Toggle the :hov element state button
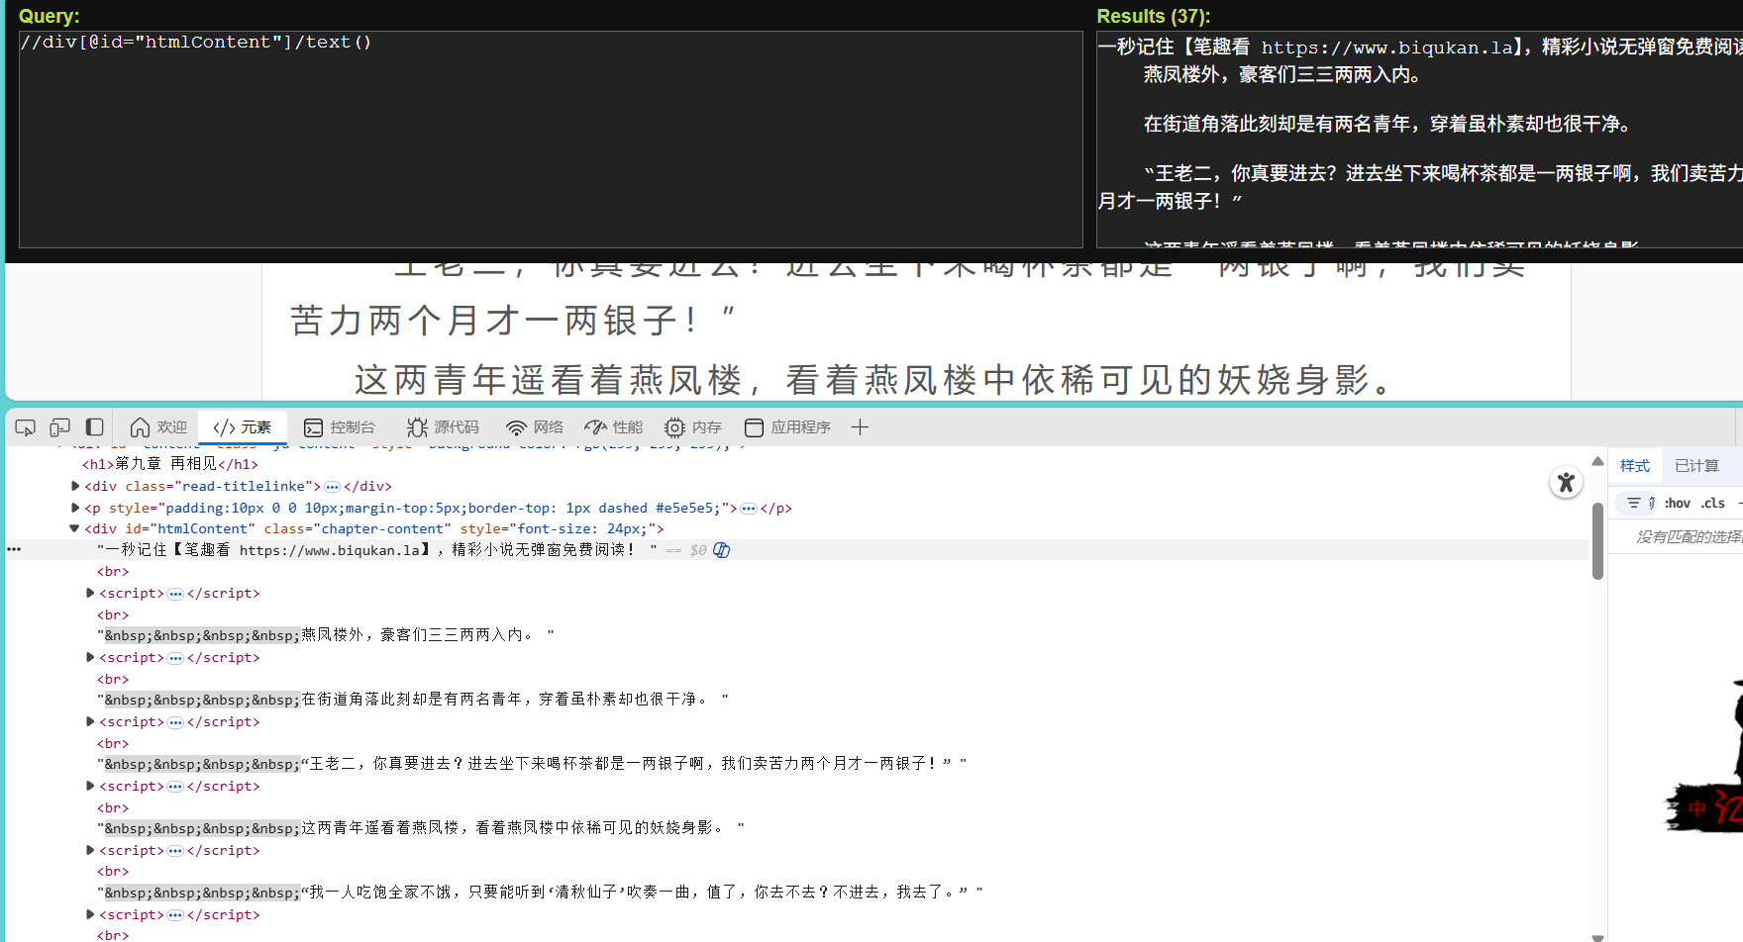1743x942 pixels. pos(1677,504)
